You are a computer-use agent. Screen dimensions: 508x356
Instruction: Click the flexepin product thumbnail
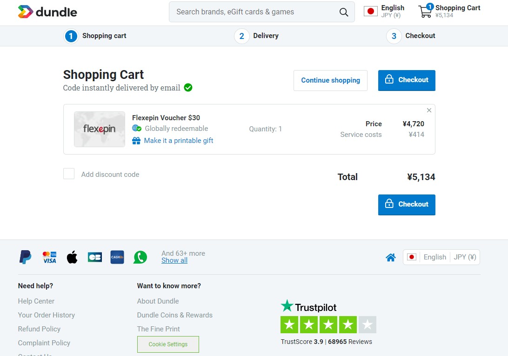(100, 129)
